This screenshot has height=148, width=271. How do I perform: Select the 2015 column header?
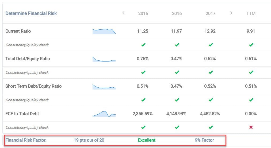tap(143, 13)
